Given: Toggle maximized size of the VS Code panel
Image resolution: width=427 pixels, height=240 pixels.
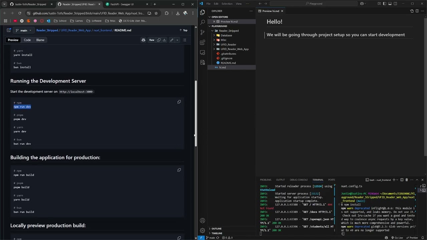Looking at the screenshot, I should click(x=417, y=180).
